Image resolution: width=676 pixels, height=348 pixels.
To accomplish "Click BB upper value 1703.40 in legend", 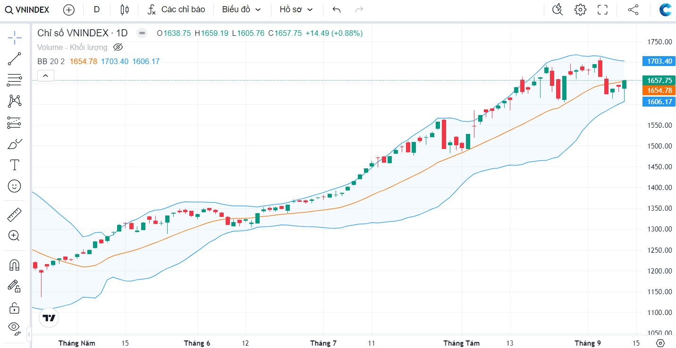I will [115, 61].
